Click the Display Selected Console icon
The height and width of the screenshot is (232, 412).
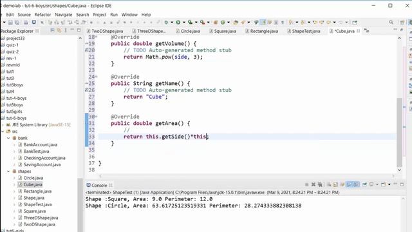point(371,184)
